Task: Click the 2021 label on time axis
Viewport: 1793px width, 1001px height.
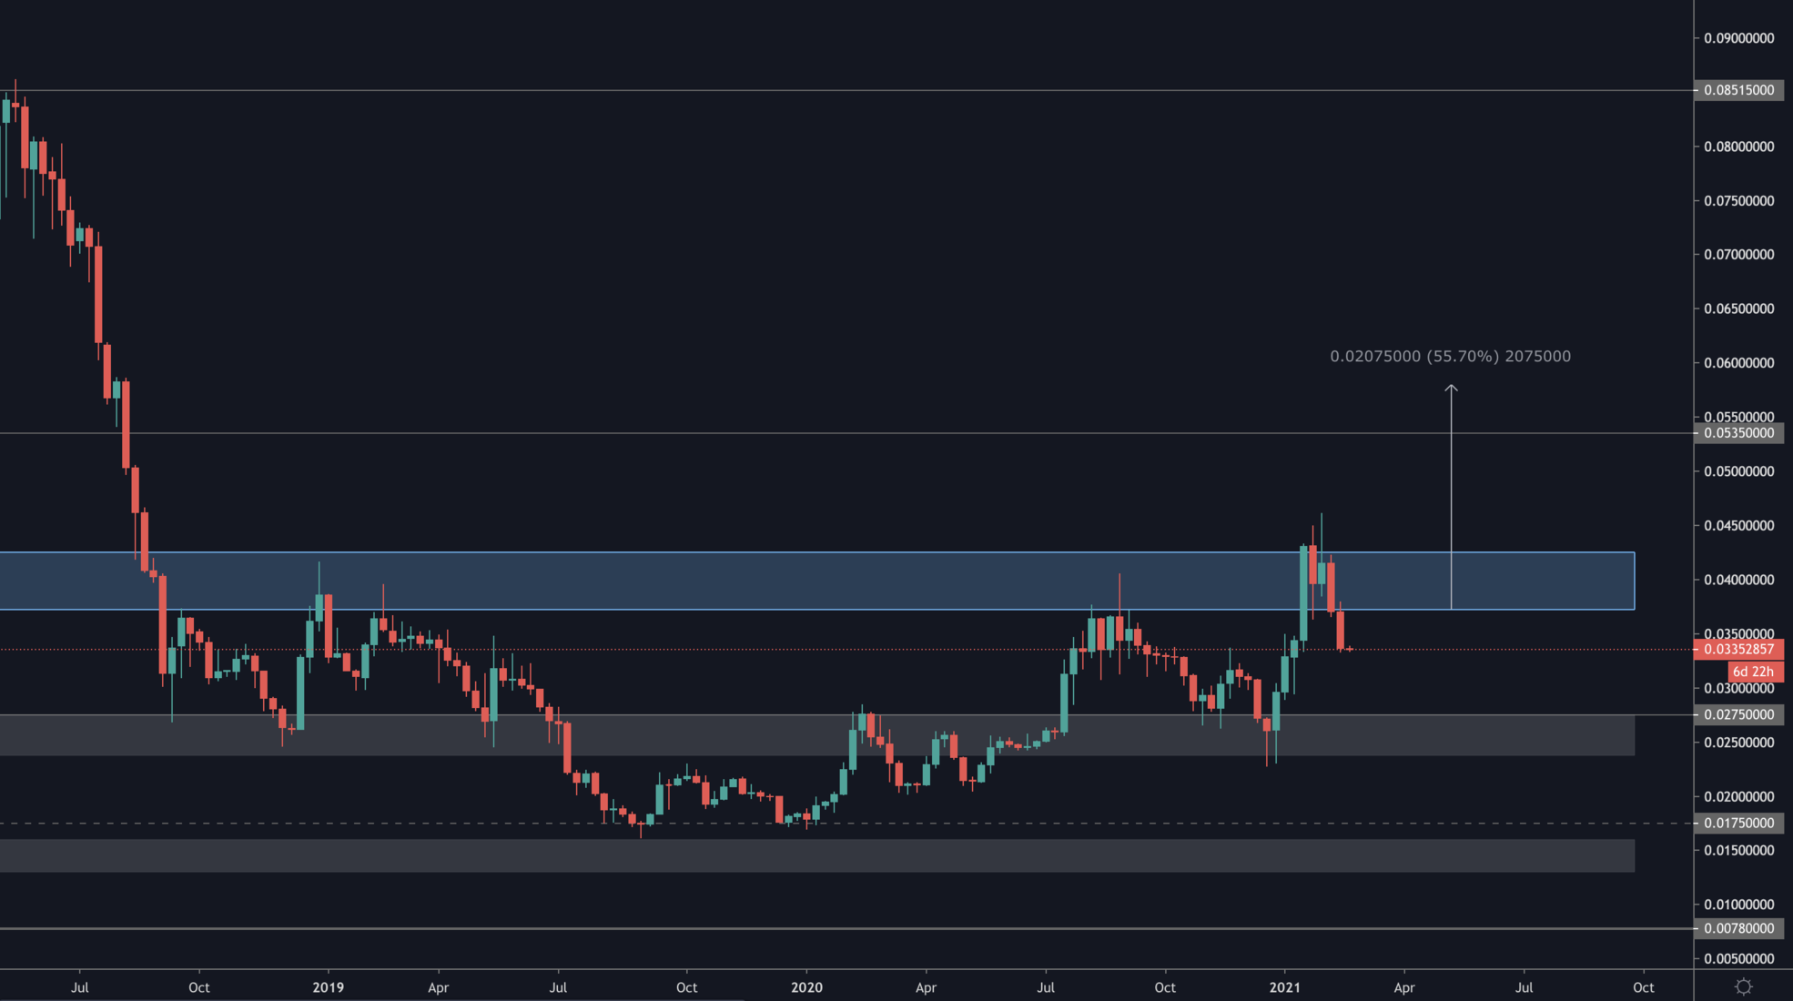Action: coord(1284,987)
